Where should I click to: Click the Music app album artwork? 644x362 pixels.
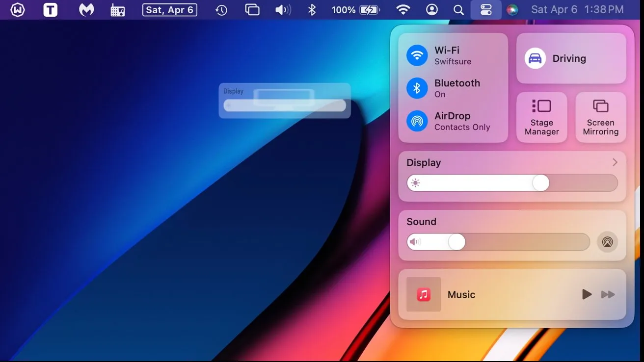(x=423, y=294)
